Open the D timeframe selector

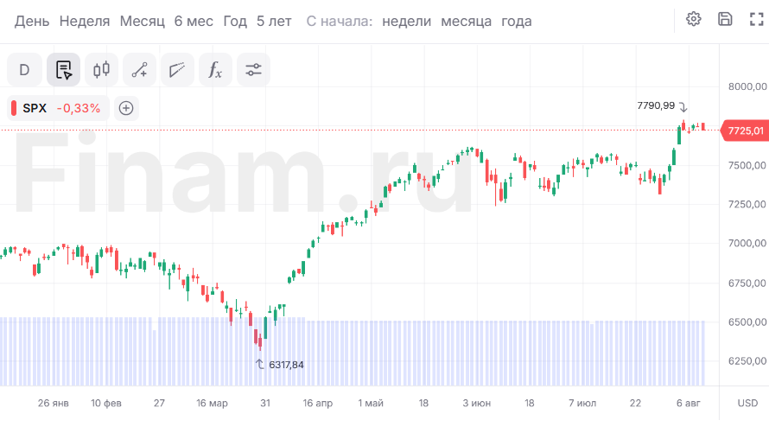click(x=24, y=70)
